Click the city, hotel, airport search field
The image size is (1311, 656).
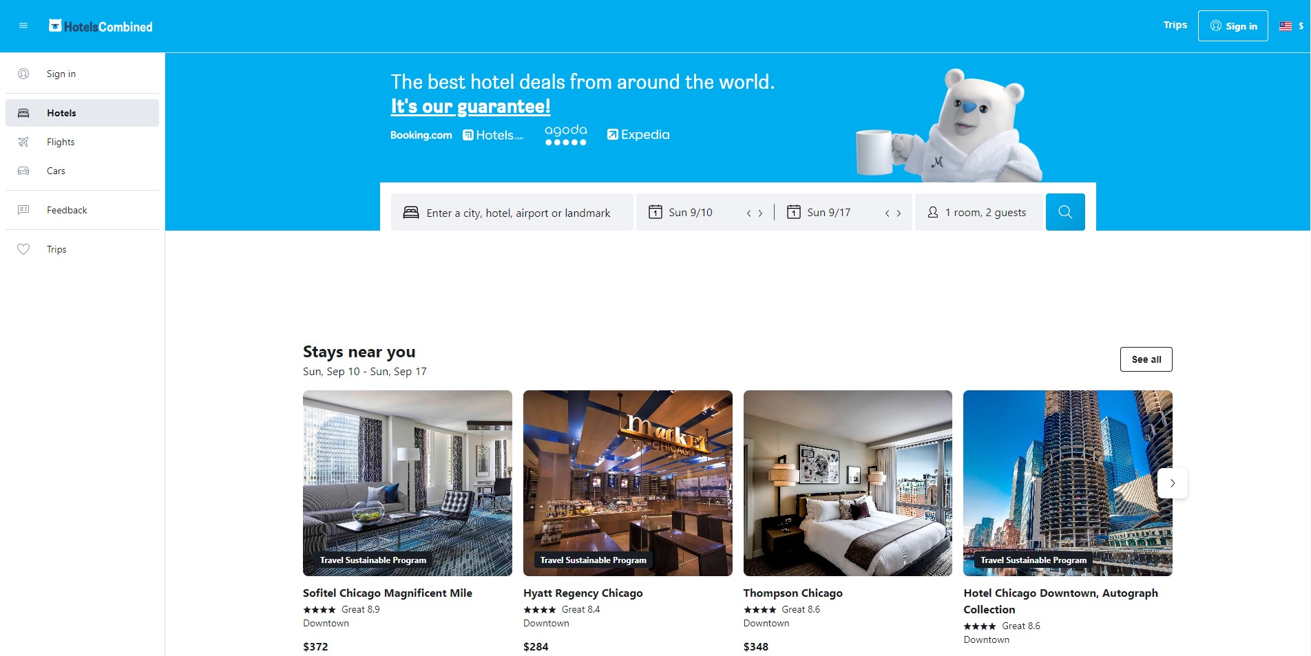click(512, 212)
